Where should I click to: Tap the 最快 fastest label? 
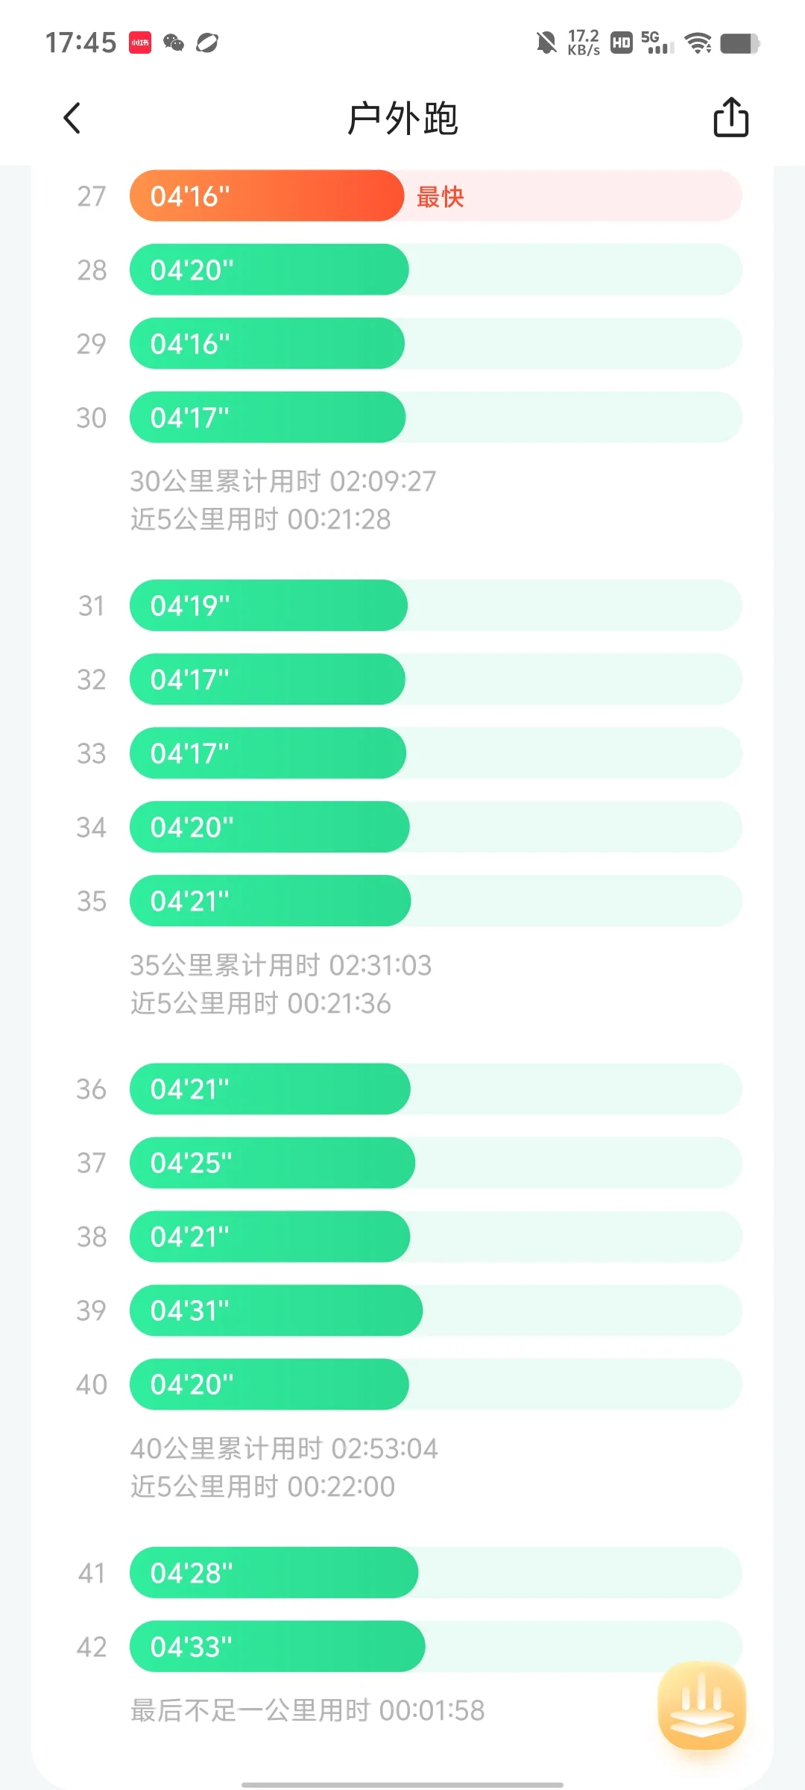tap(440, 197)
